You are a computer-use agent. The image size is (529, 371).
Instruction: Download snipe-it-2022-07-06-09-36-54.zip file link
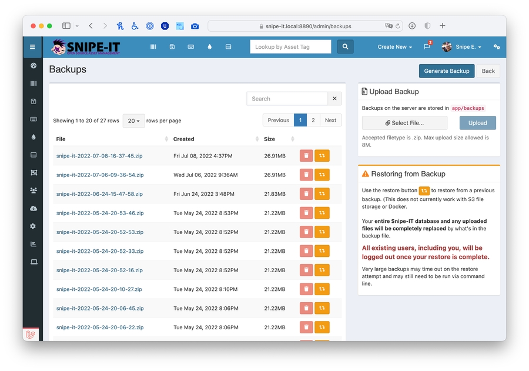point(100,175)
